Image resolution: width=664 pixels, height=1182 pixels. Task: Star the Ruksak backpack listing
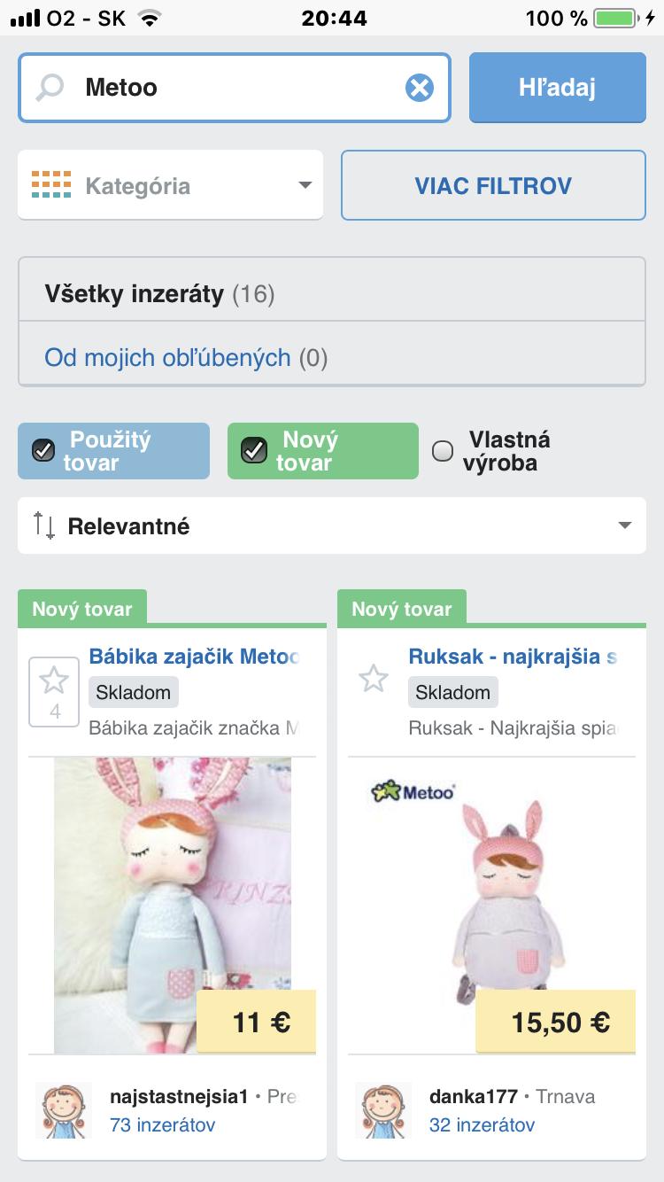tap(374, 680)
